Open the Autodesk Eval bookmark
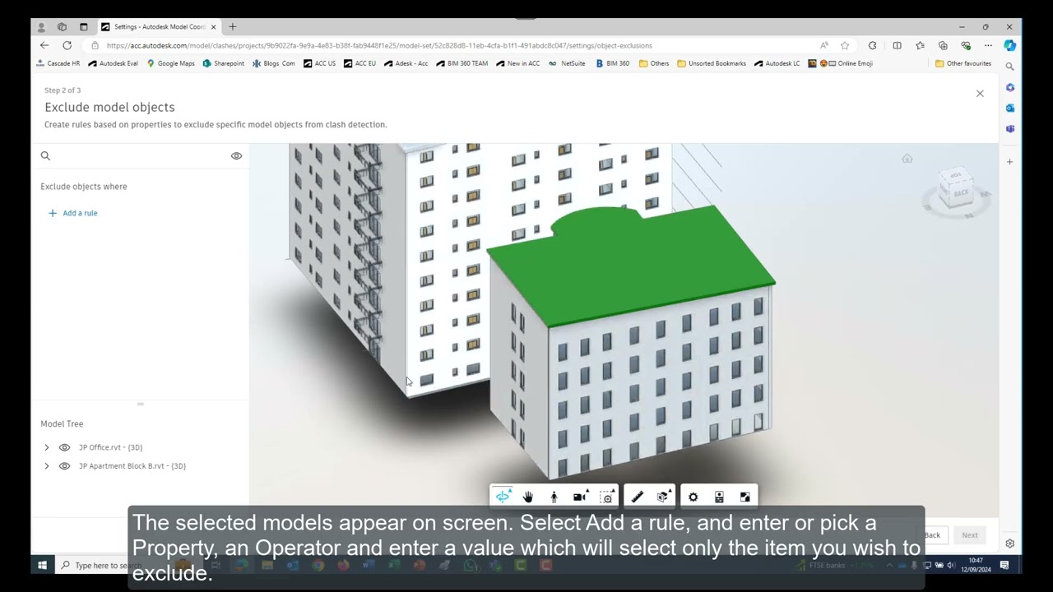Image resolution: width=1053 pixels, height=592 pixels. click(113, 63)
